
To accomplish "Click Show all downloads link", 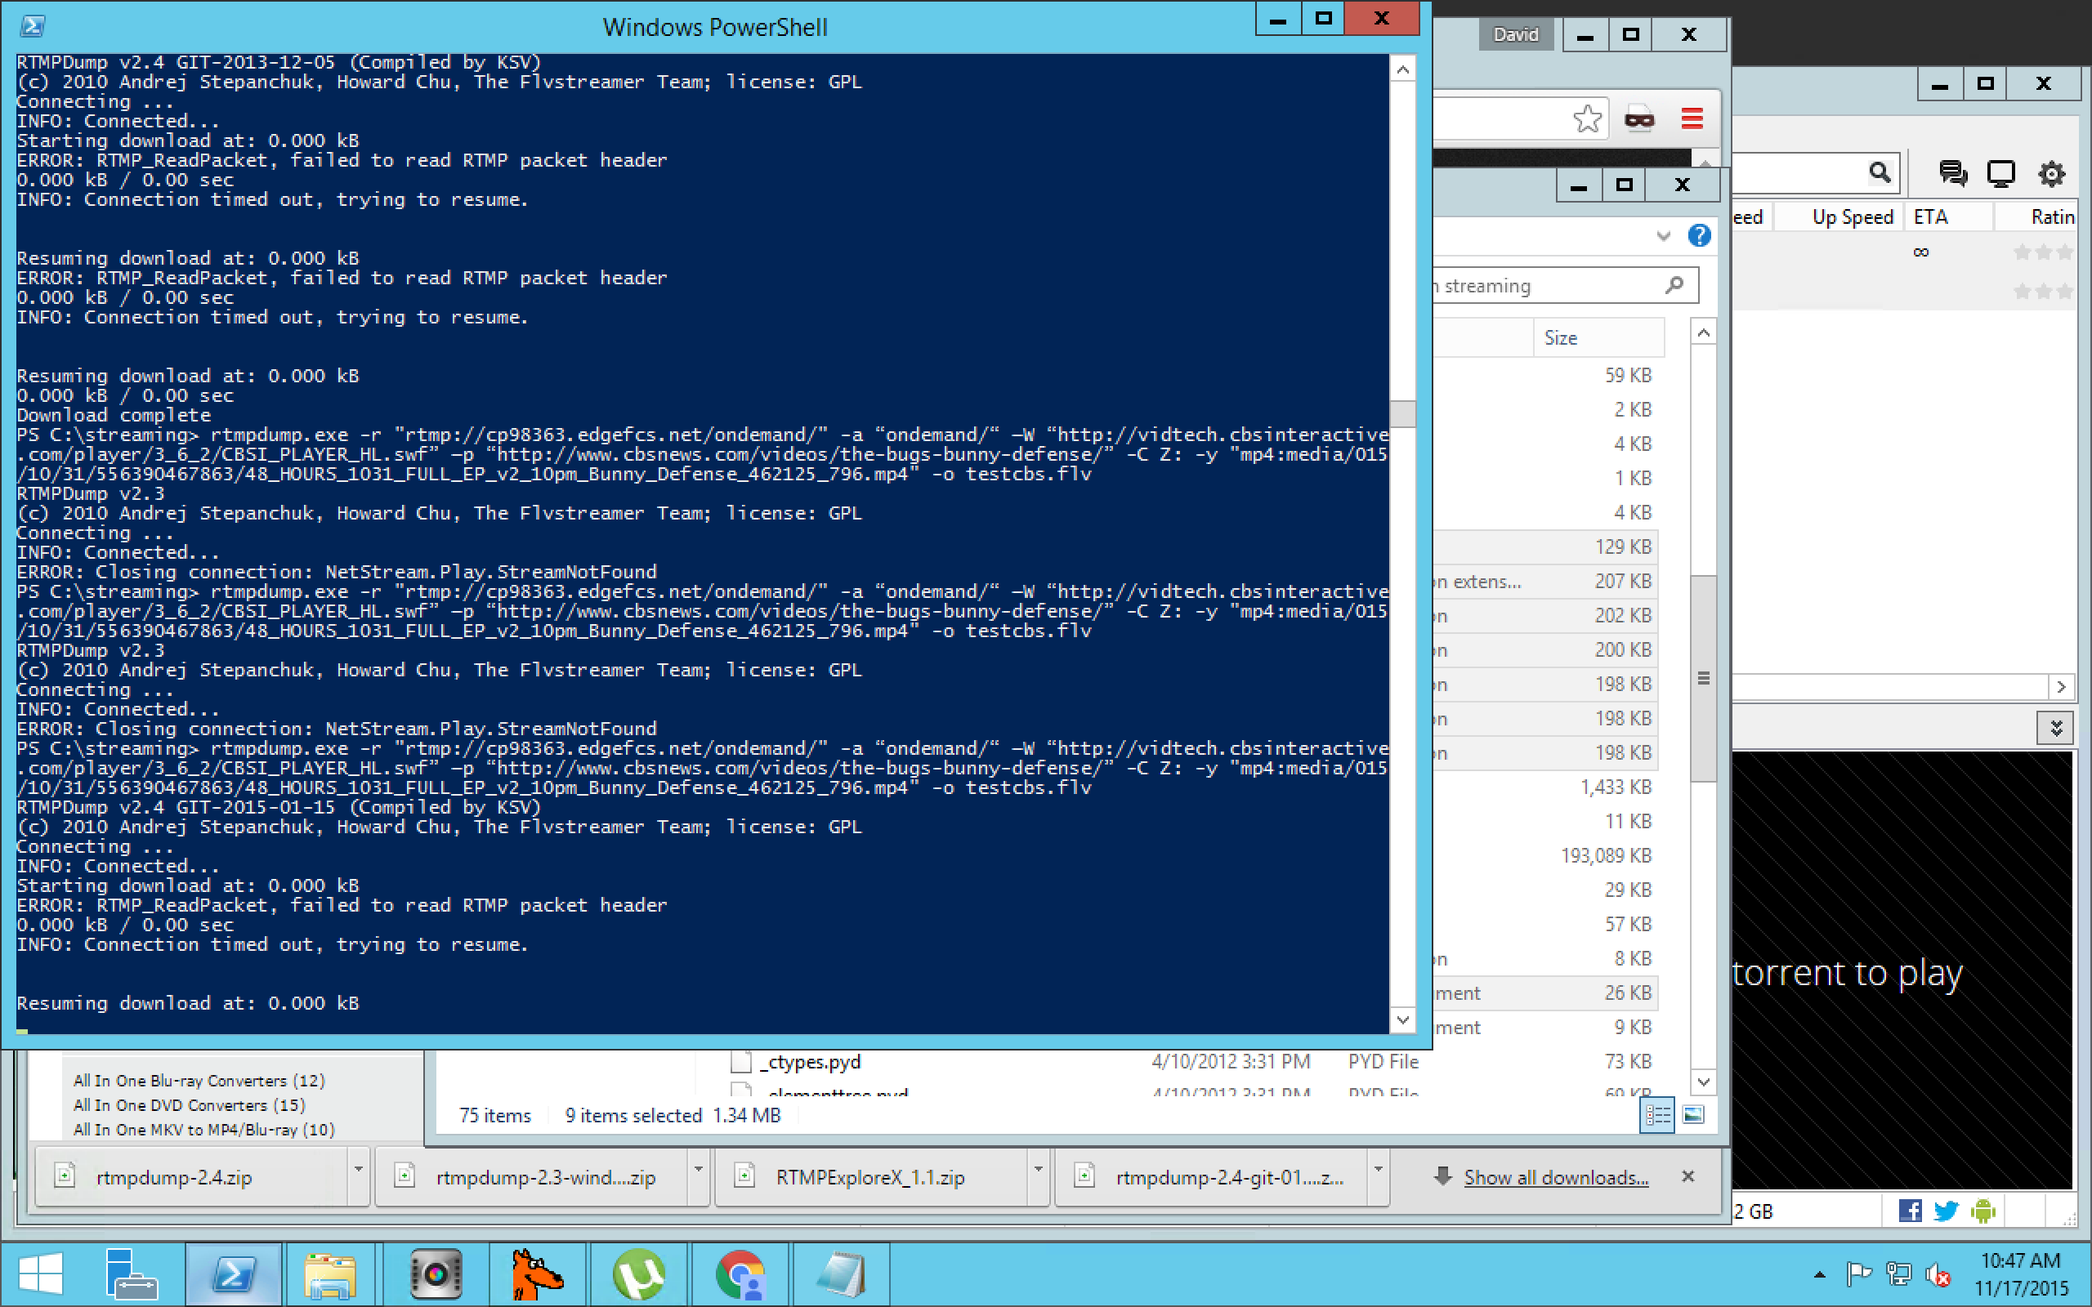I will pos(1555,1177).
